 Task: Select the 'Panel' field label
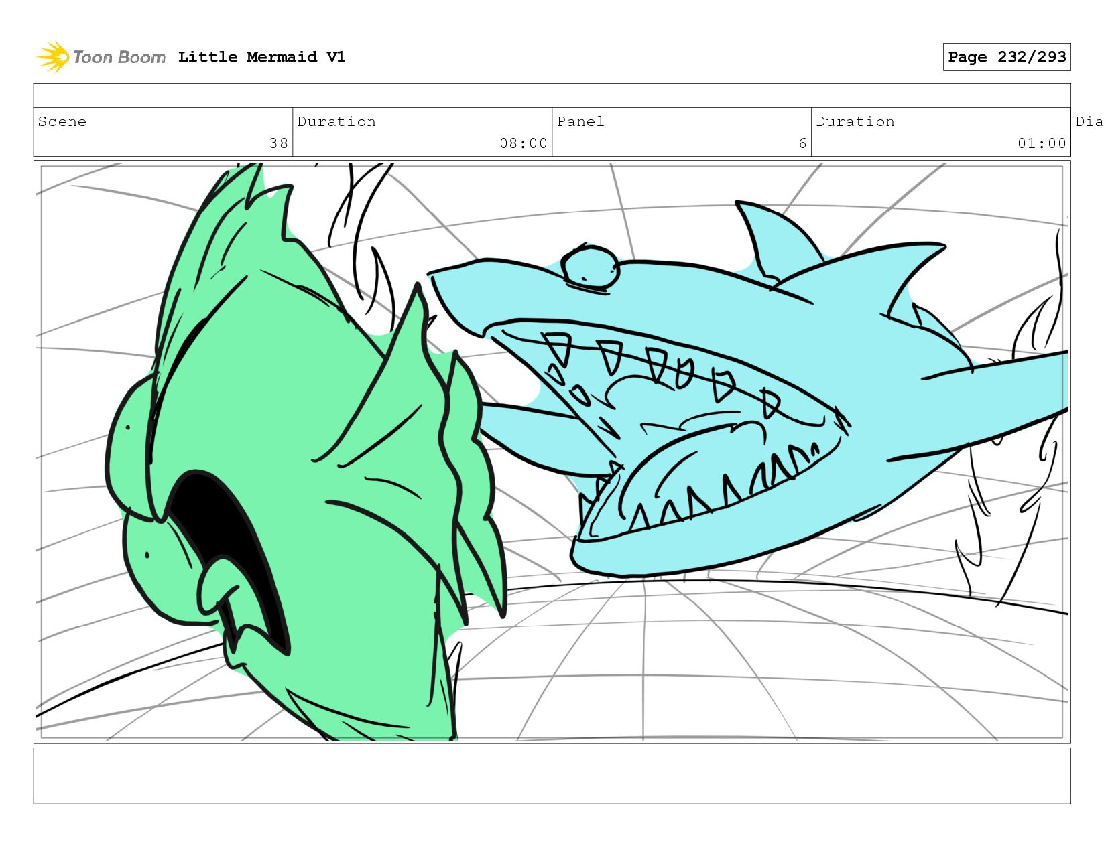(x=580, y=121)
